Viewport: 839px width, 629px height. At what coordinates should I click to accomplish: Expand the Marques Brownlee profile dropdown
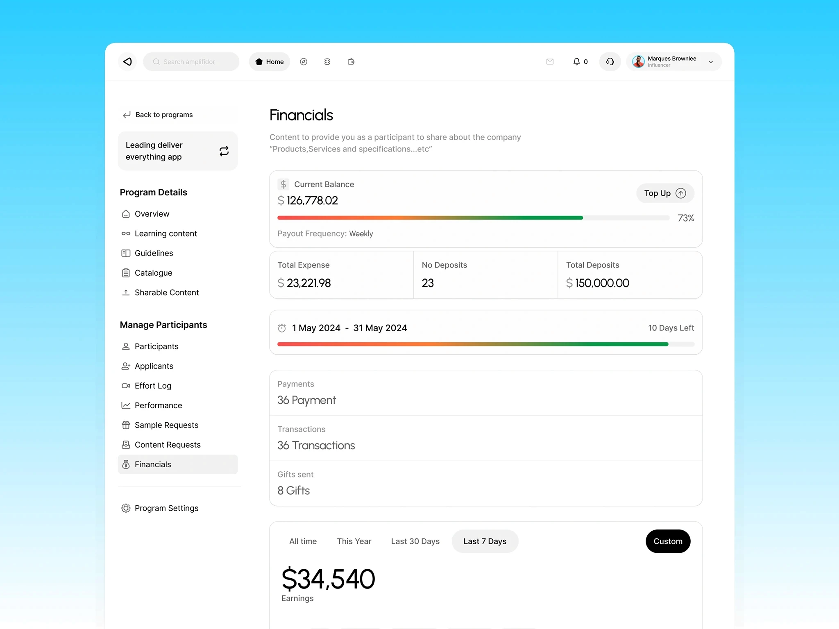coord(710,62)
